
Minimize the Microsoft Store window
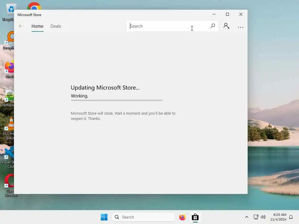coord(214,14)
